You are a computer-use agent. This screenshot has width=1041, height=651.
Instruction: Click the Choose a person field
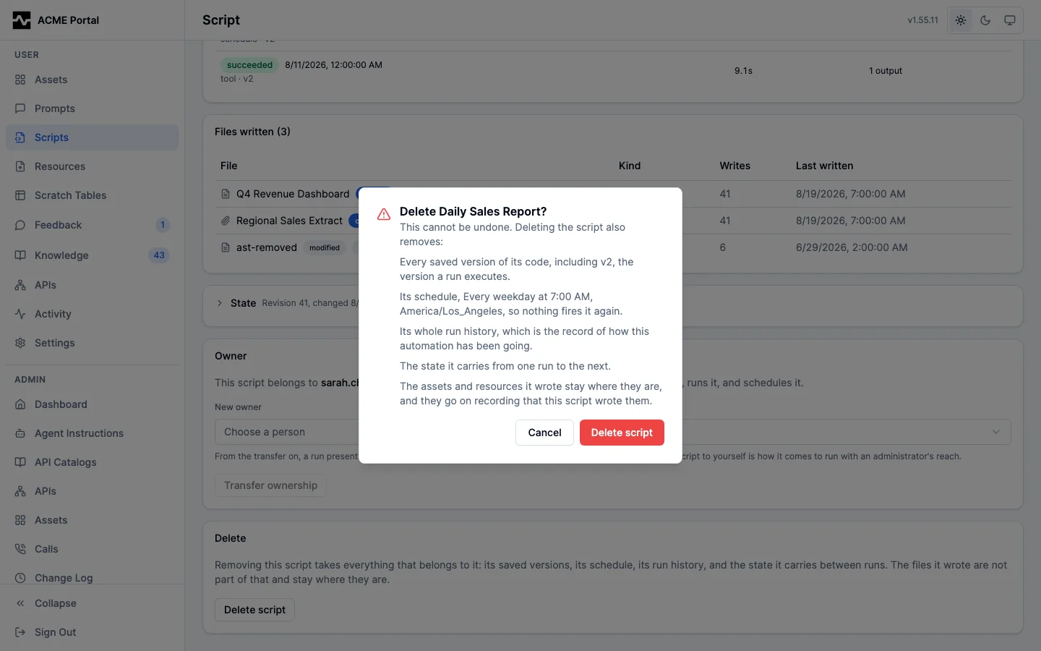613,432
